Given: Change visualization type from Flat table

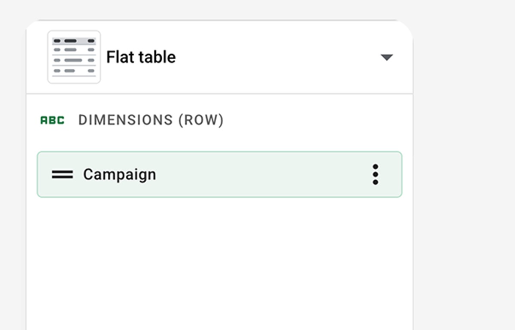Looking at the screenshot, I should pyautogui.click(x=387, y=57).
